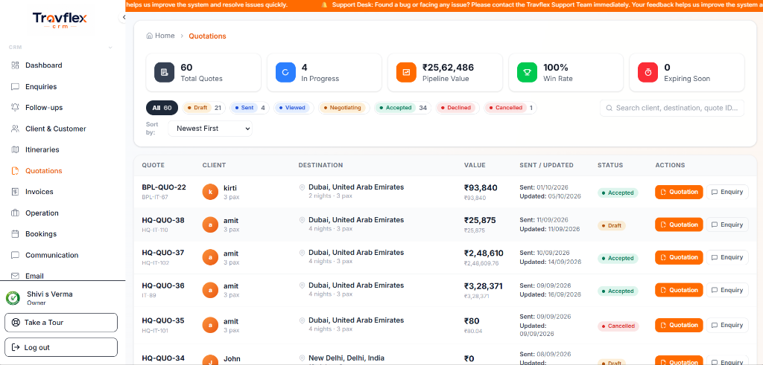This screenshot has height=365, width=763.
Task: Click the Client & Customer people icon
Action: pyautogui.click(x=15, y=129)
